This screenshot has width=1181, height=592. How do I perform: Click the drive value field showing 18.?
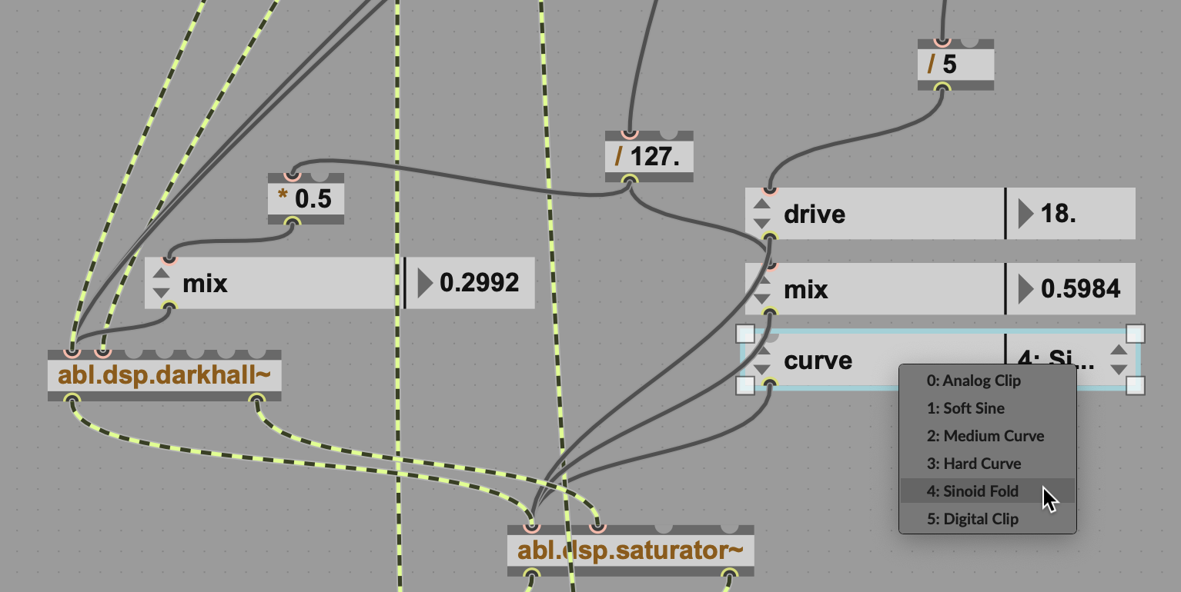click(1069, 214)
